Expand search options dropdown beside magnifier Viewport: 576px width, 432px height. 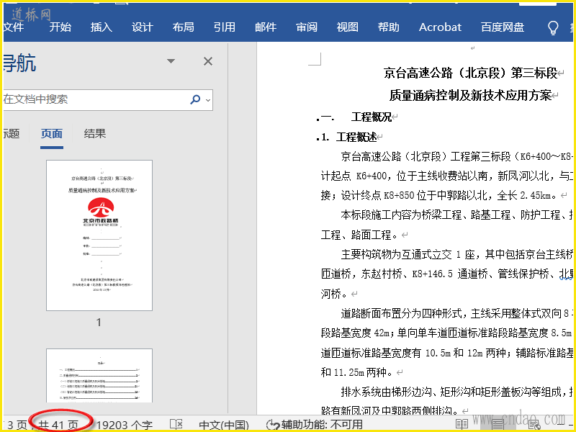(208, 100)
